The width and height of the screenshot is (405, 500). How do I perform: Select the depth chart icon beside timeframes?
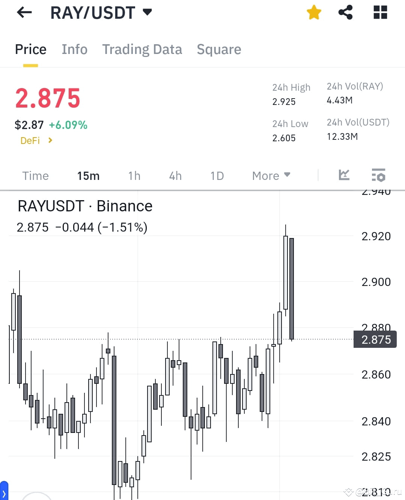click(344, 175)
